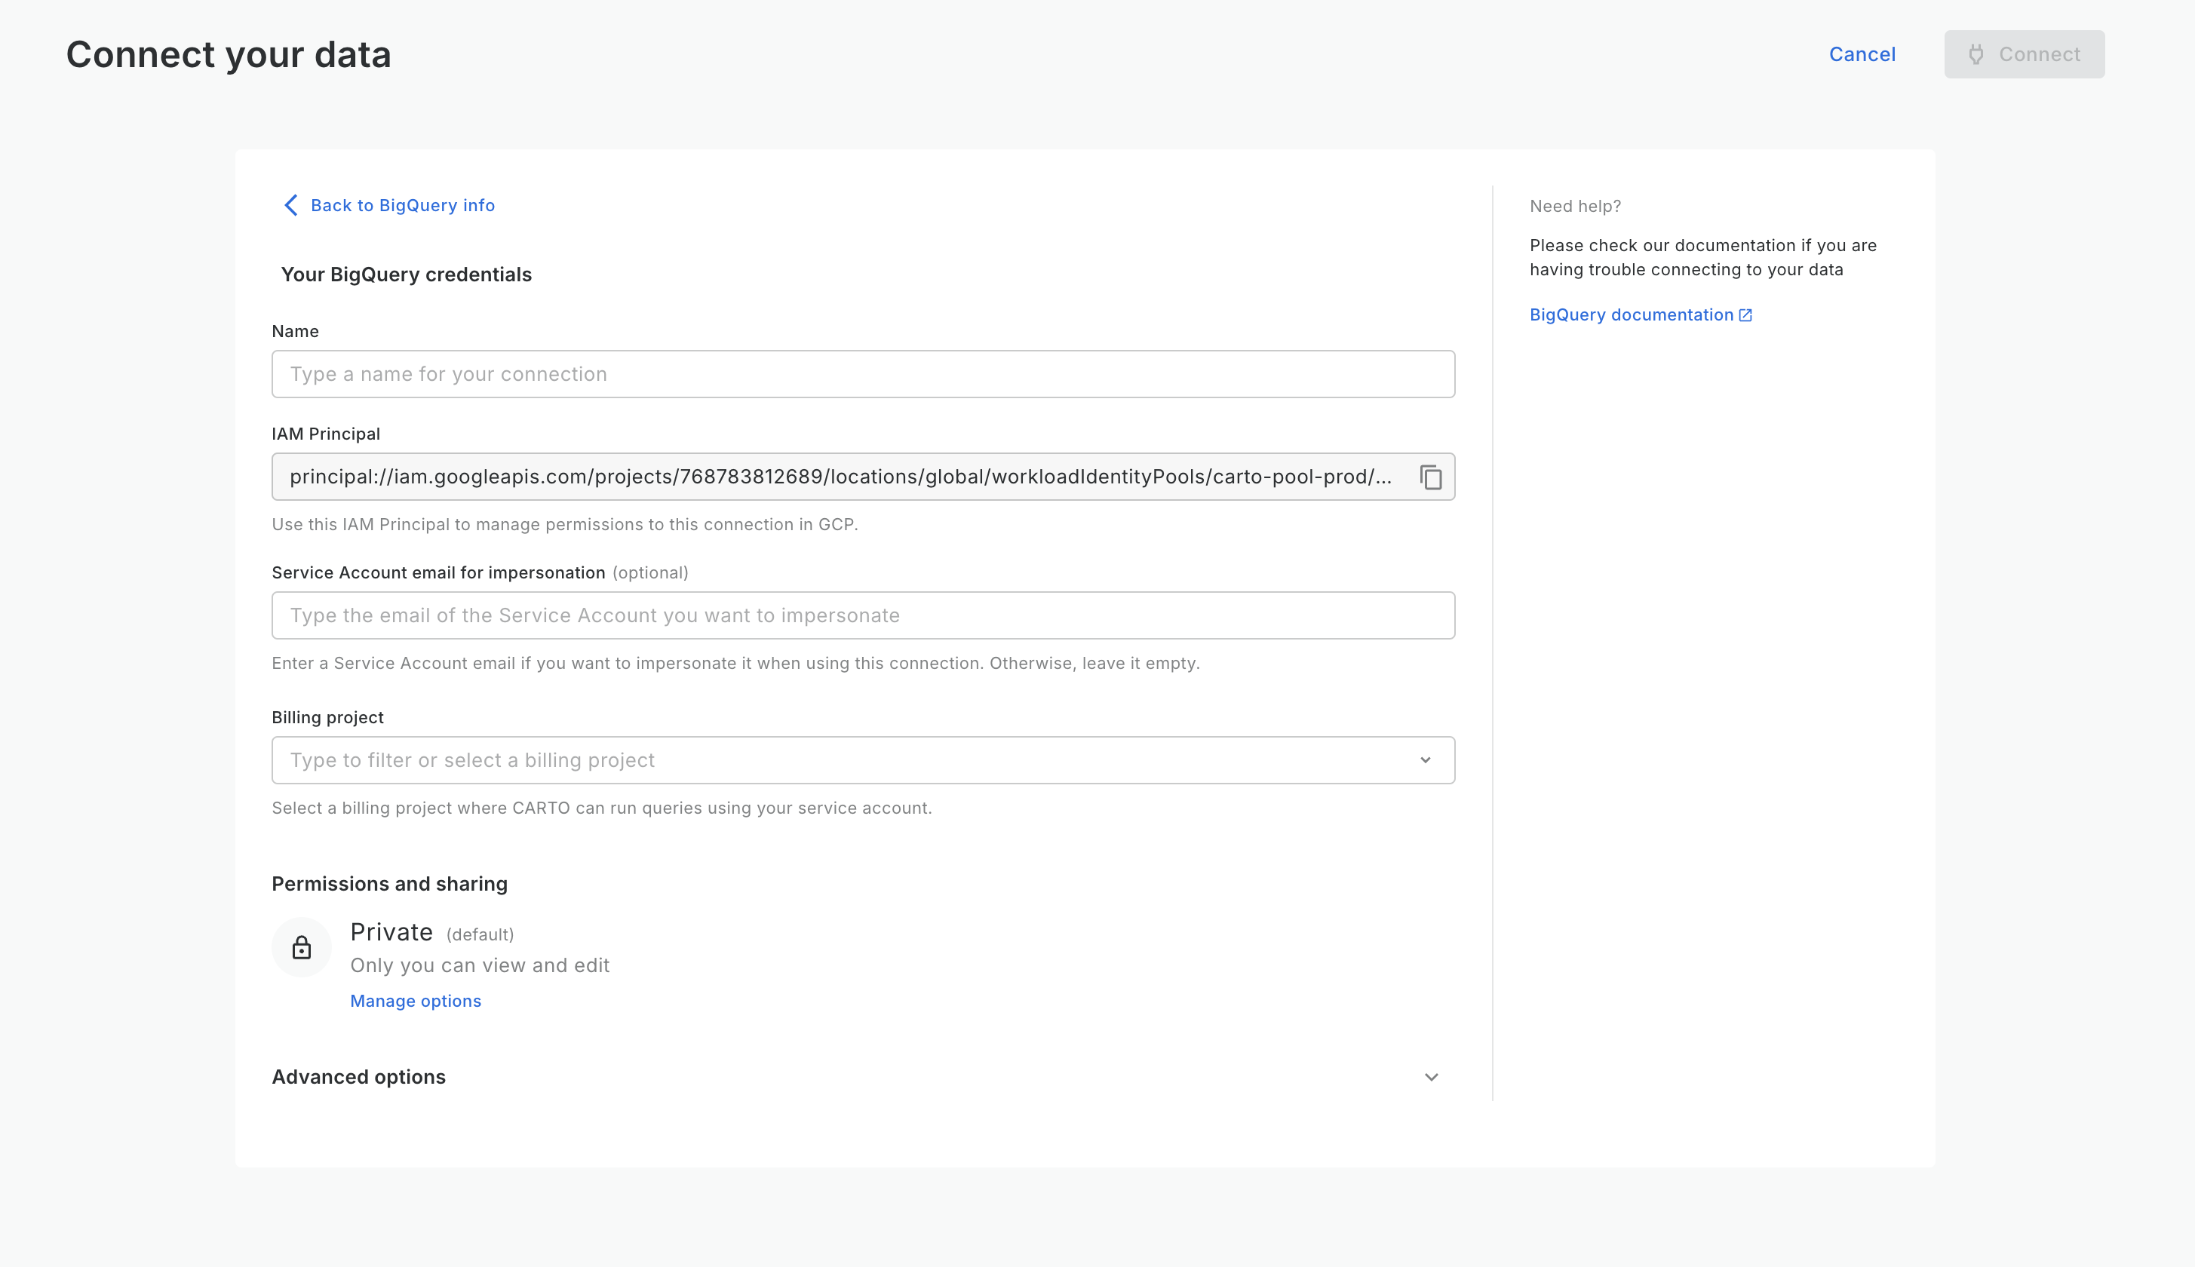The width and height of the screenshot is (2195, 1267).
Task: Click the Permissions and sharing heading
Action: 389,884
